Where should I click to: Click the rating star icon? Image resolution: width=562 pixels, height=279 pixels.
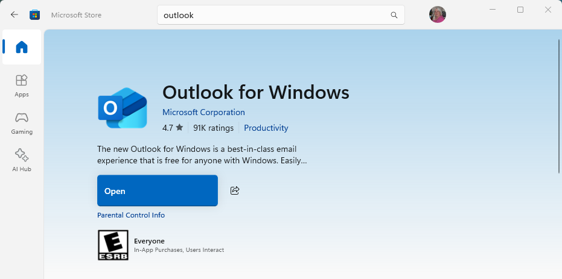pyautogui.click(x=179, y=127)
